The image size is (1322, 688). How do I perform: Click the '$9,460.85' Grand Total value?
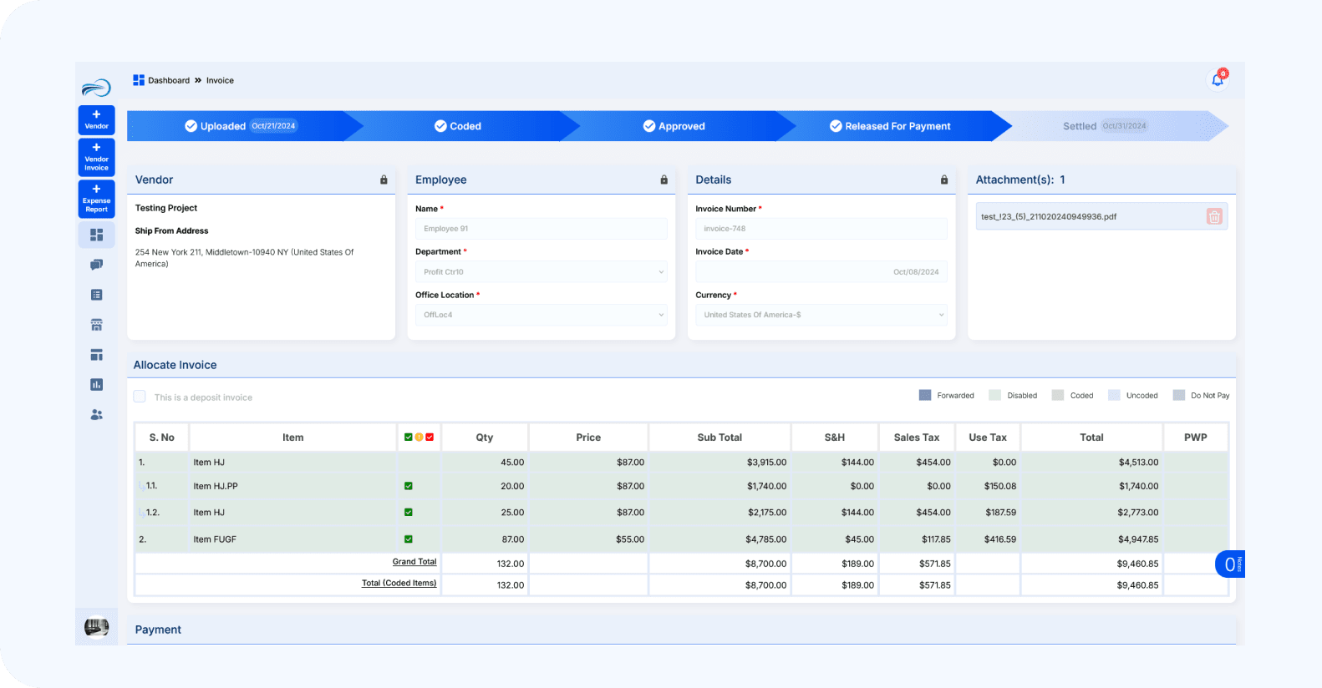[1137, 564]
